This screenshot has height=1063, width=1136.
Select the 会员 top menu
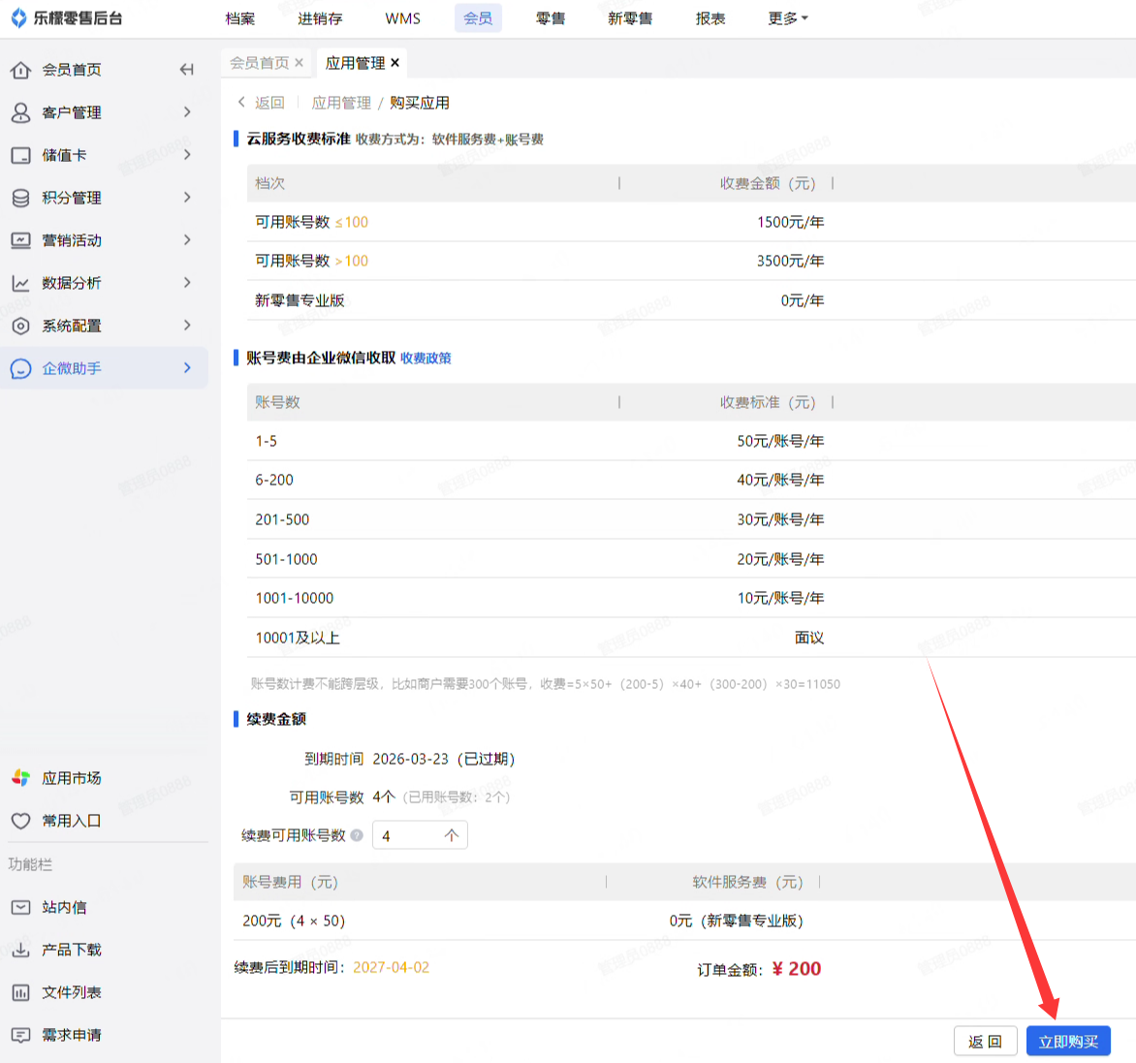click(x=478, y=18)
